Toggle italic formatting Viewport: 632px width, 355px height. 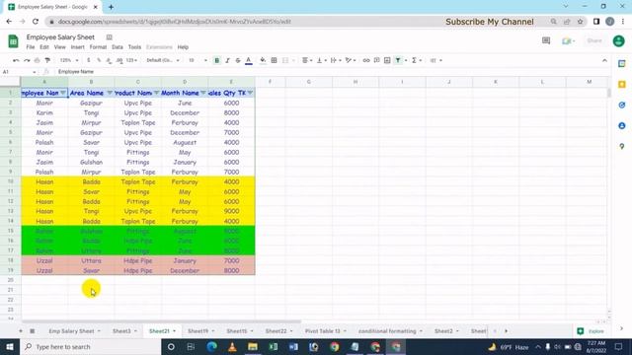pos(227,60)
